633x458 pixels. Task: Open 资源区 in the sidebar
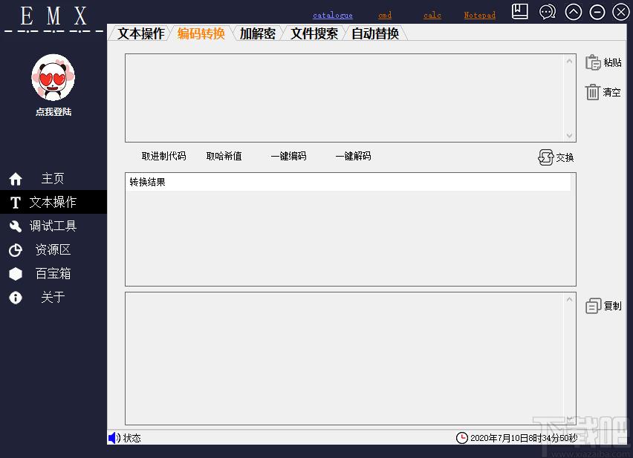point(53,249)
